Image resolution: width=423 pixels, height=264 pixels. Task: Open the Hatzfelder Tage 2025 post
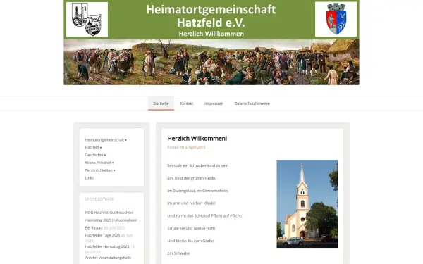102,235
